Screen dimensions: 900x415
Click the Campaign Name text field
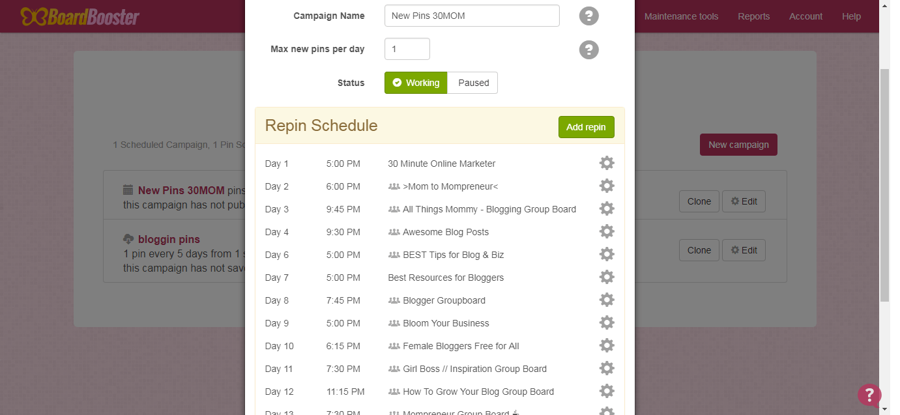click(x=472, y=16)
